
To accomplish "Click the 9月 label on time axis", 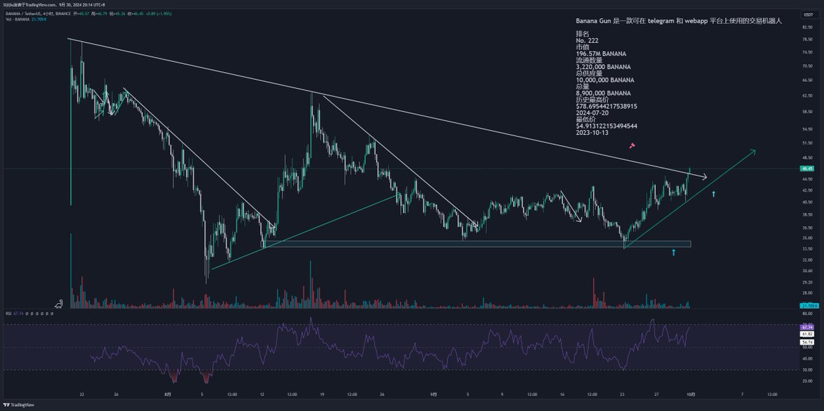I will (x=433, y=395).
